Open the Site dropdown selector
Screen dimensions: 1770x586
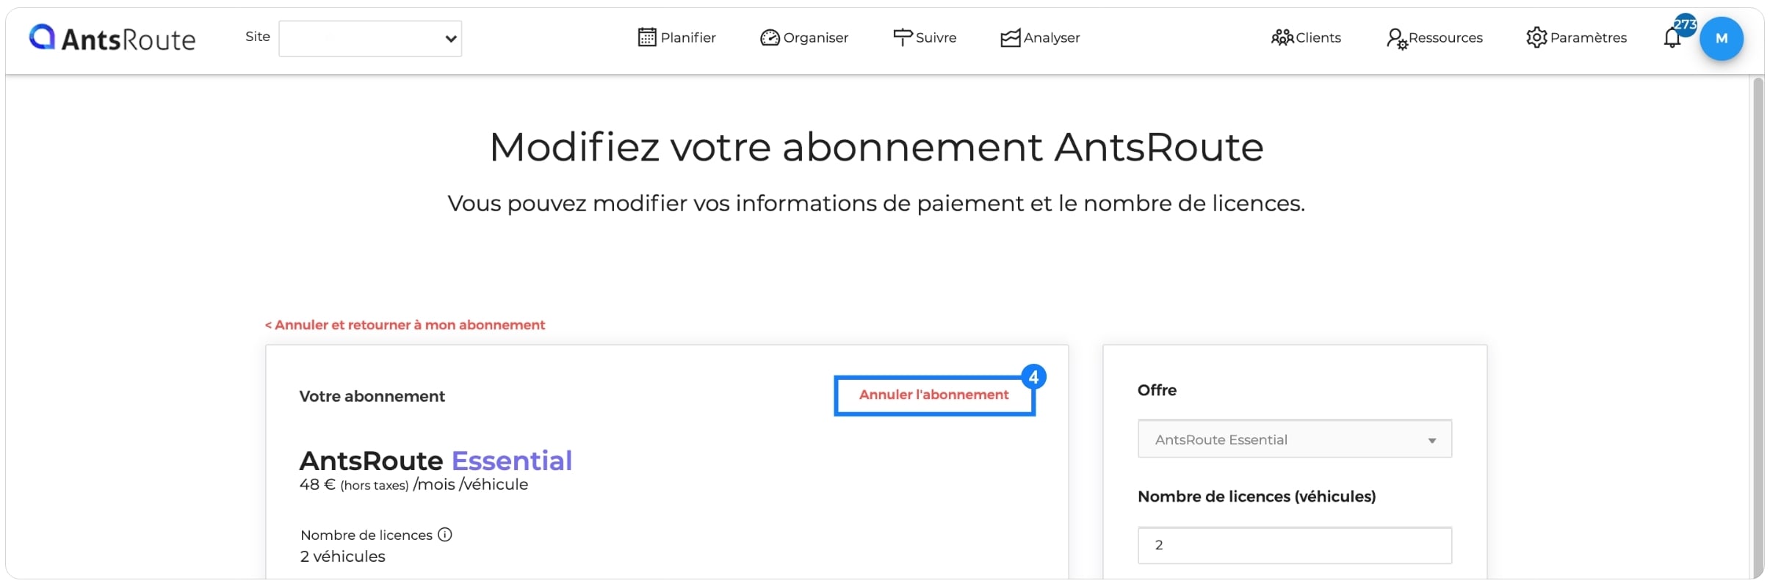[370, 38]
